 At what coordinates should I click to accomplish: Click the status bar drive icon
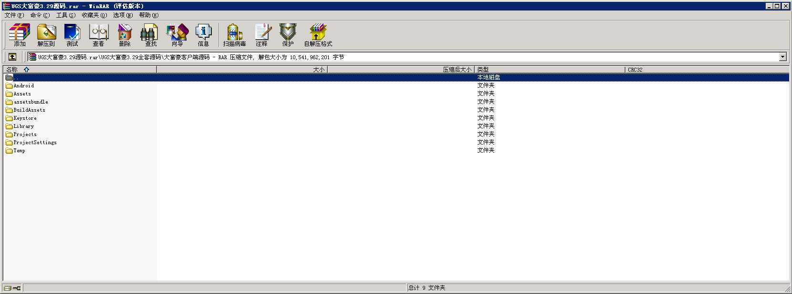point(8,288)
